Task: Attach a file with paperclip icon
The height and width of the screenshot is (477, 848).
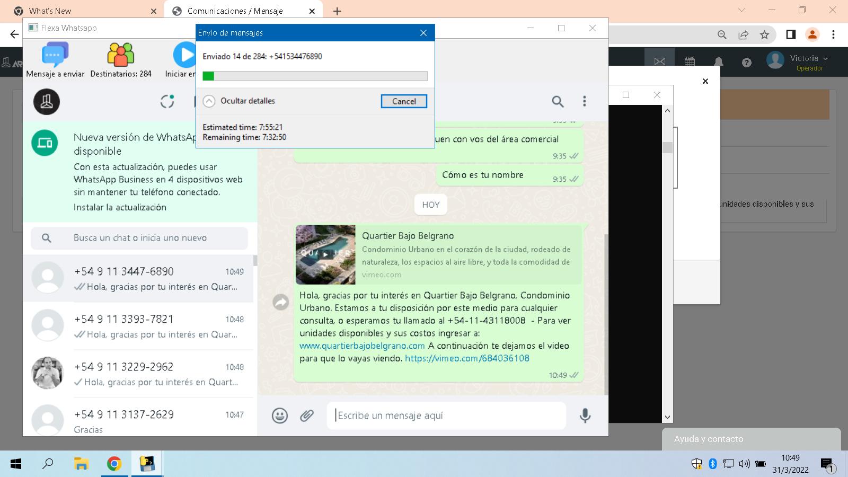Action: pos(307,416)
